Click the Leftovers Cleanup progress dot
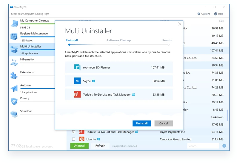Screen dimensions: 237x163 [x=119, y=45]
